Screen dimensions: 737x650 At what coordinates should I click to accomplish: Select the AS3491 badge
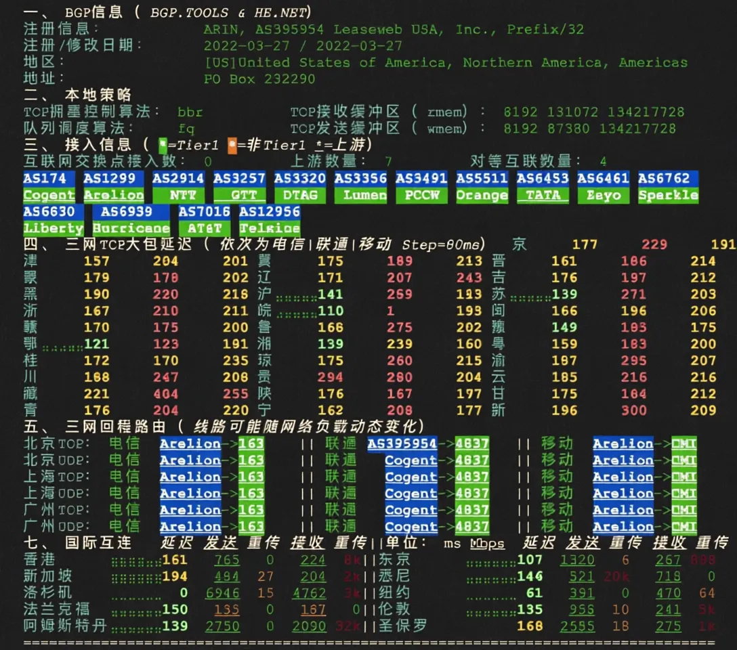[421, 179]
